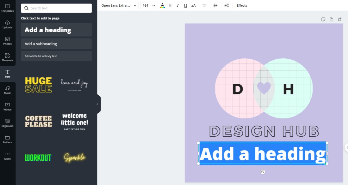348x185 pixels.
Task: Collapse the side panel with the arrow
Action: [x=97, y=104]
